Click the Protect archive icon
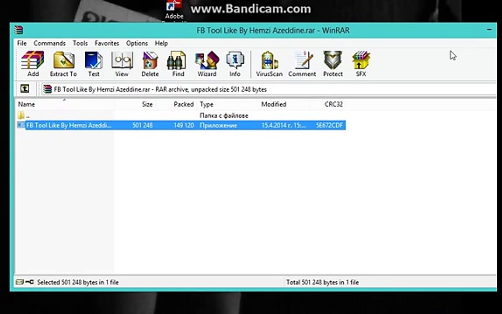502x314 pixels. (x=333, y=64)
